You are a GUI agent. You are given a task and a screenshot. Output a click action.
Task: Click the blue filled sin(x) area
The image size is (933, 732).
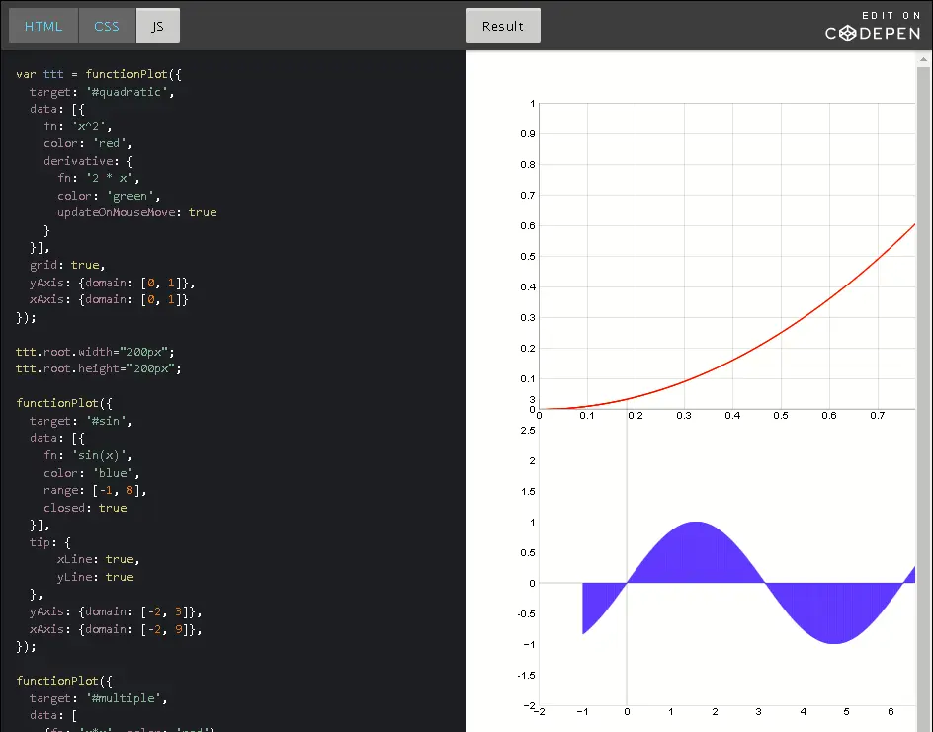click(696, 553)
